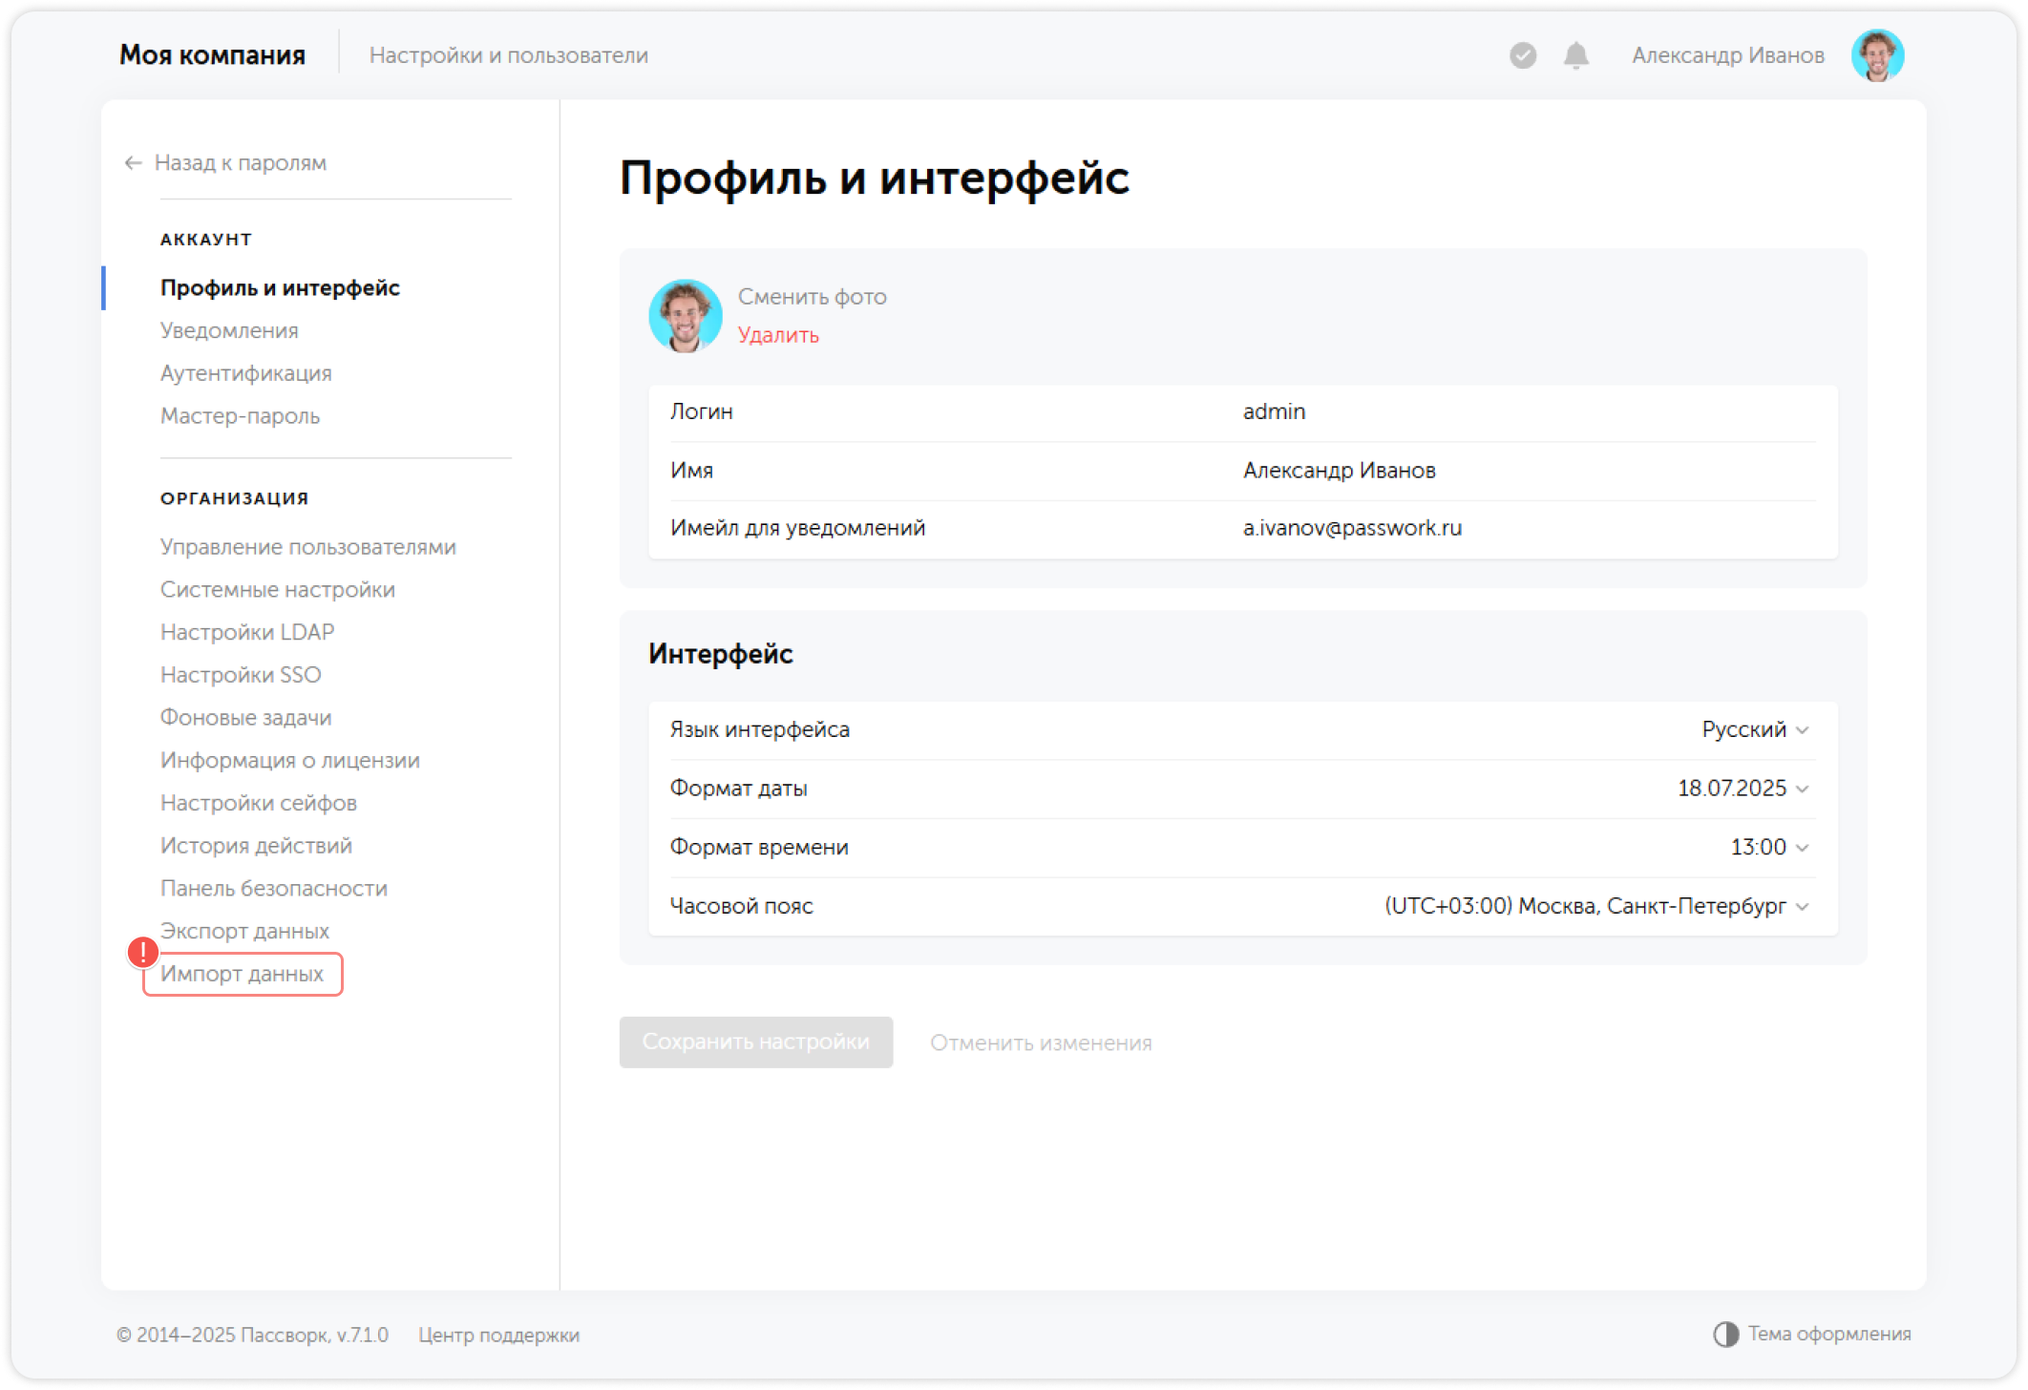Viewport: 2028px width, 1390px height.
Task: Click the checkmark status icon in header
Action: tap(1522, 55)
